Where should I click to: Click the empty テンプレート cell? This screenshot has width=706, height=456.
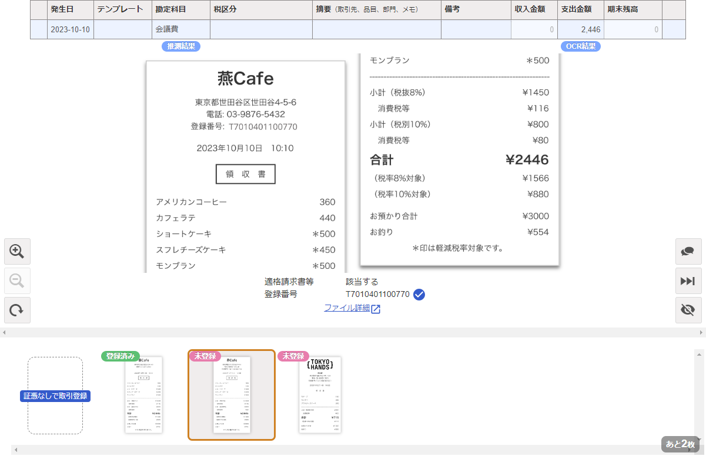pyautogui.click(x=123, y=29)
